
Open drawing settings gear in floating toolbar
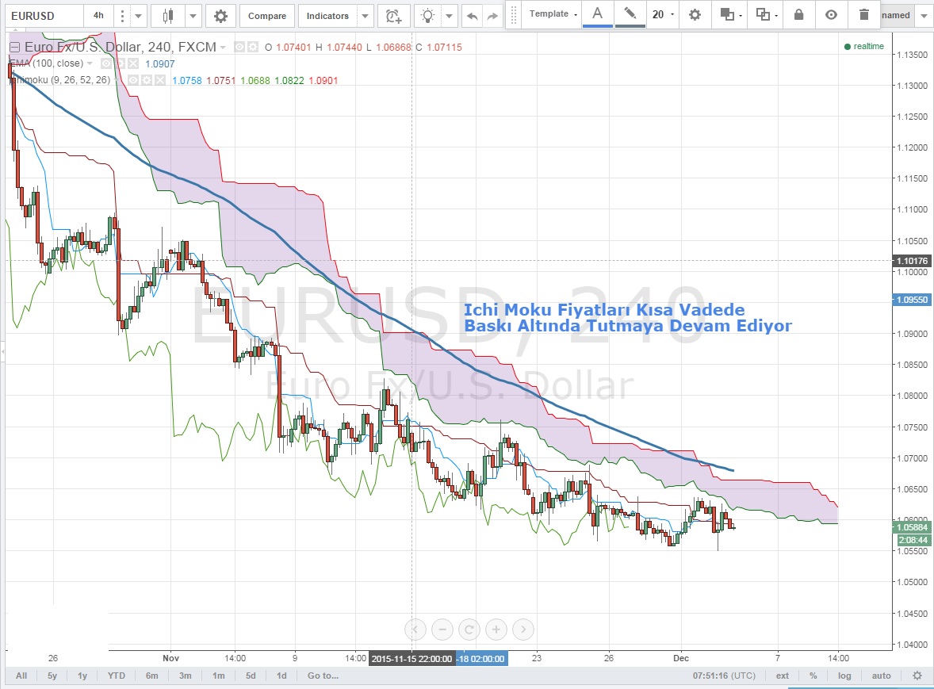(695, 14)
